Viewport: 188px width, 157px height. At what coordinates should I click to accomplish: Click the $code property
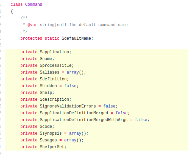[46, 126]
